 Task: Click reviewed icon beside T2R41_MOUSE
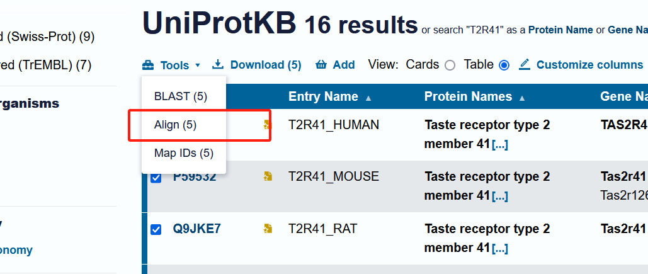[268, 176]
